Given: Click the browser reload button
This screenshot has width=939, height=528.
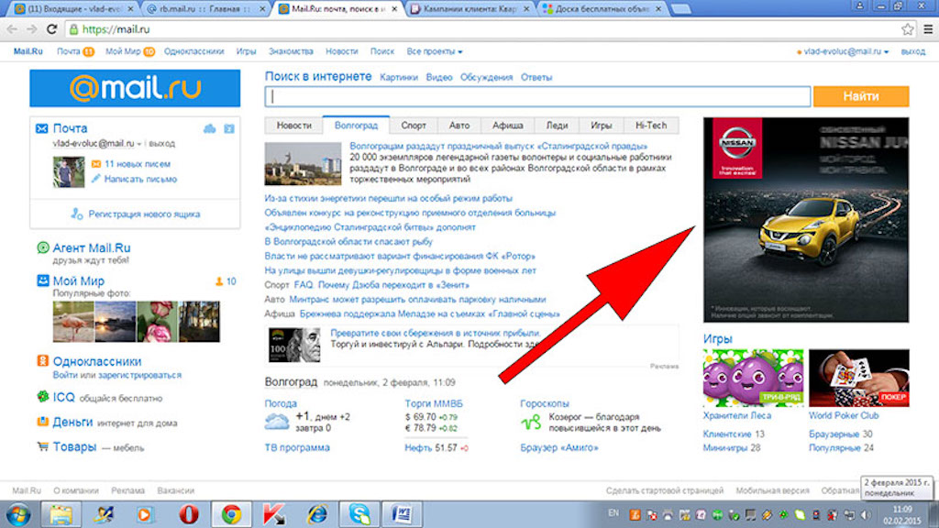Looking at the screenshot, I should point(52,29).
